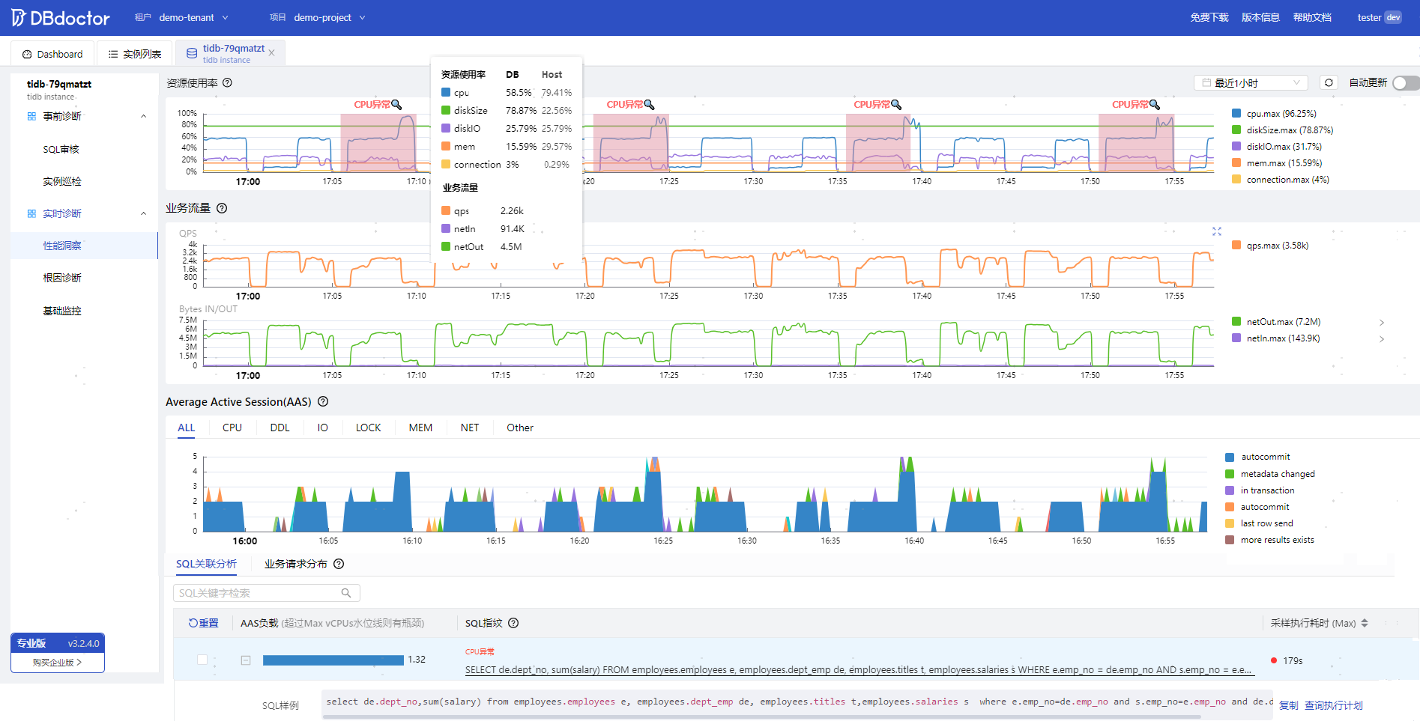The image size is (1420, 721).
Task: Open the 最近1小时 time range dropdown
Action: [x=1251, y=83]
